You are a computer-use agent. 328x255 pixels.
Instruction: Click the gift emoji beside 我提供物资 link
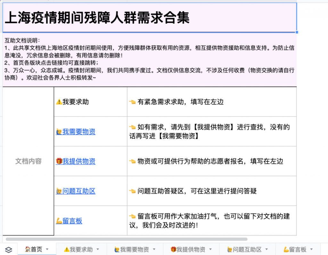[x=59, y=161]
